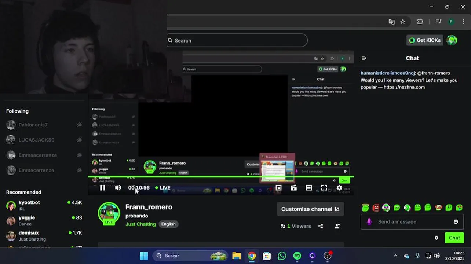This screenshot has height=264, width=471.
Task: Jump to LIVE indicator in player
Action: click(x=163, y=188)
